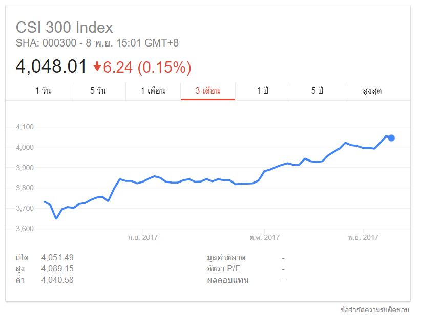
Task: Click the สูง high value 4,089.15
Action: (57, 268)
